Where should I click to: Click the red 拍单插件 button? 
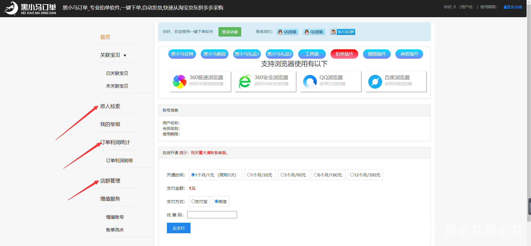pyautogui.click(x=344, y=54)
